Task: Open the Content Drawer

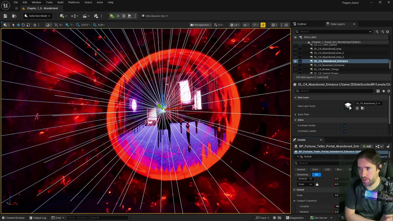Action: [x=13, y=218]
